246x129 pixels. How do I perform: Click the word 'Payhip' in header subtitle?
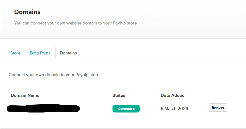(x=120, y=23)
